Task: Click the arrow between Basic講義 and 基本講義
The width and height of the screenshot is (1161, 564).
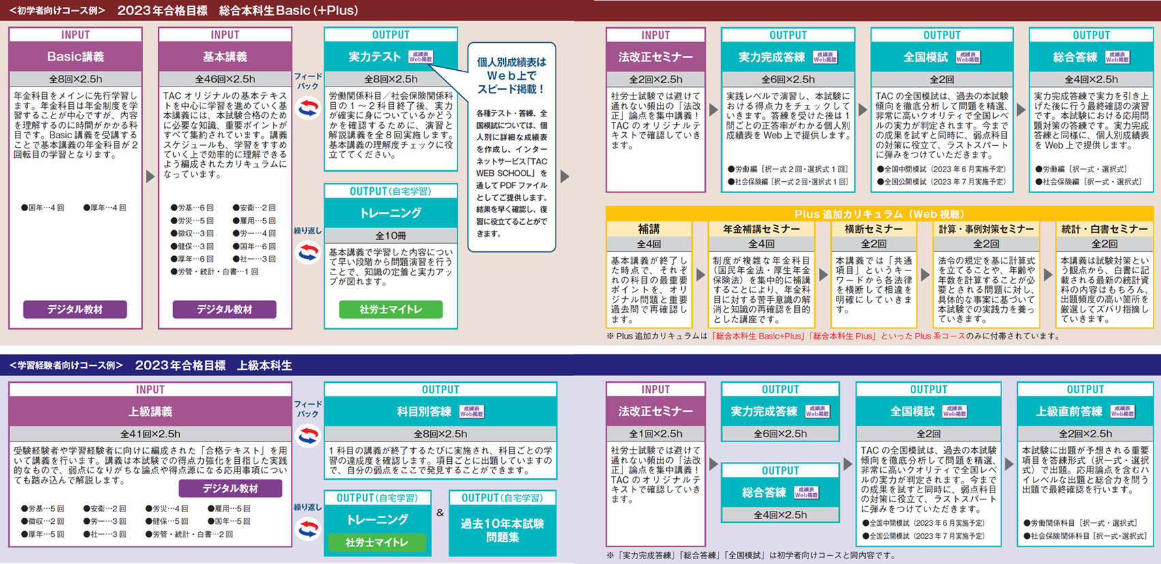Action: [151, 176]
